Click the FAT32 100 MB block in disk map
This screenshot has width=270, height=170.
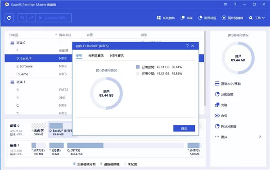point(39,149)
